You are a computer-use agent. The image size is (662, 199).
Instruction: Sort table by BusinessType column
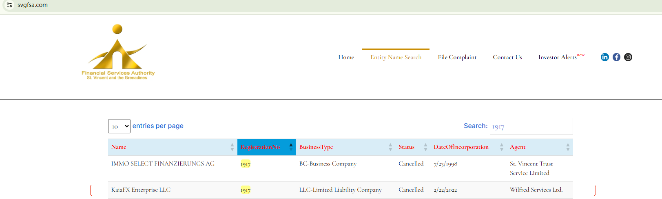coord(345,147)
